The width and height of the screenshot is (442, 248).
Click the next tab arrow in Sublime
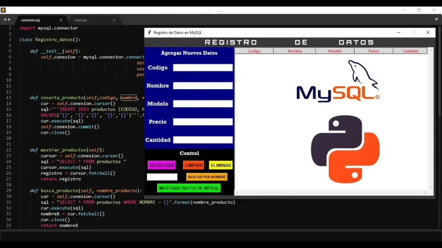click(9, 20)
